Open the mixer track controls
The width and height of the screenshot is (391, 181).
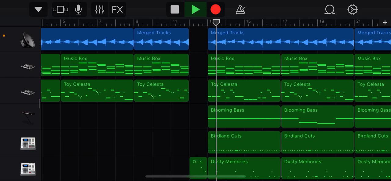pyautogui.click(x=100, y=9)
